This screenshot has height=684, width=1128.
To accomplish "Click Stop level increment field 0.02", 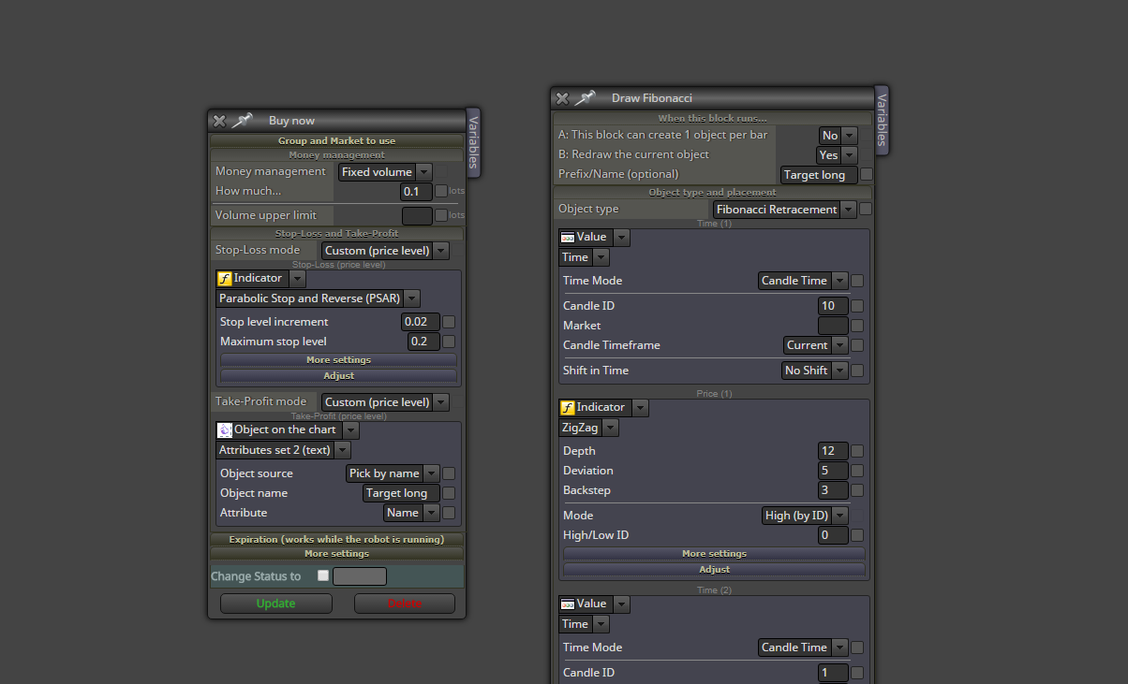I will click(421, 322).
